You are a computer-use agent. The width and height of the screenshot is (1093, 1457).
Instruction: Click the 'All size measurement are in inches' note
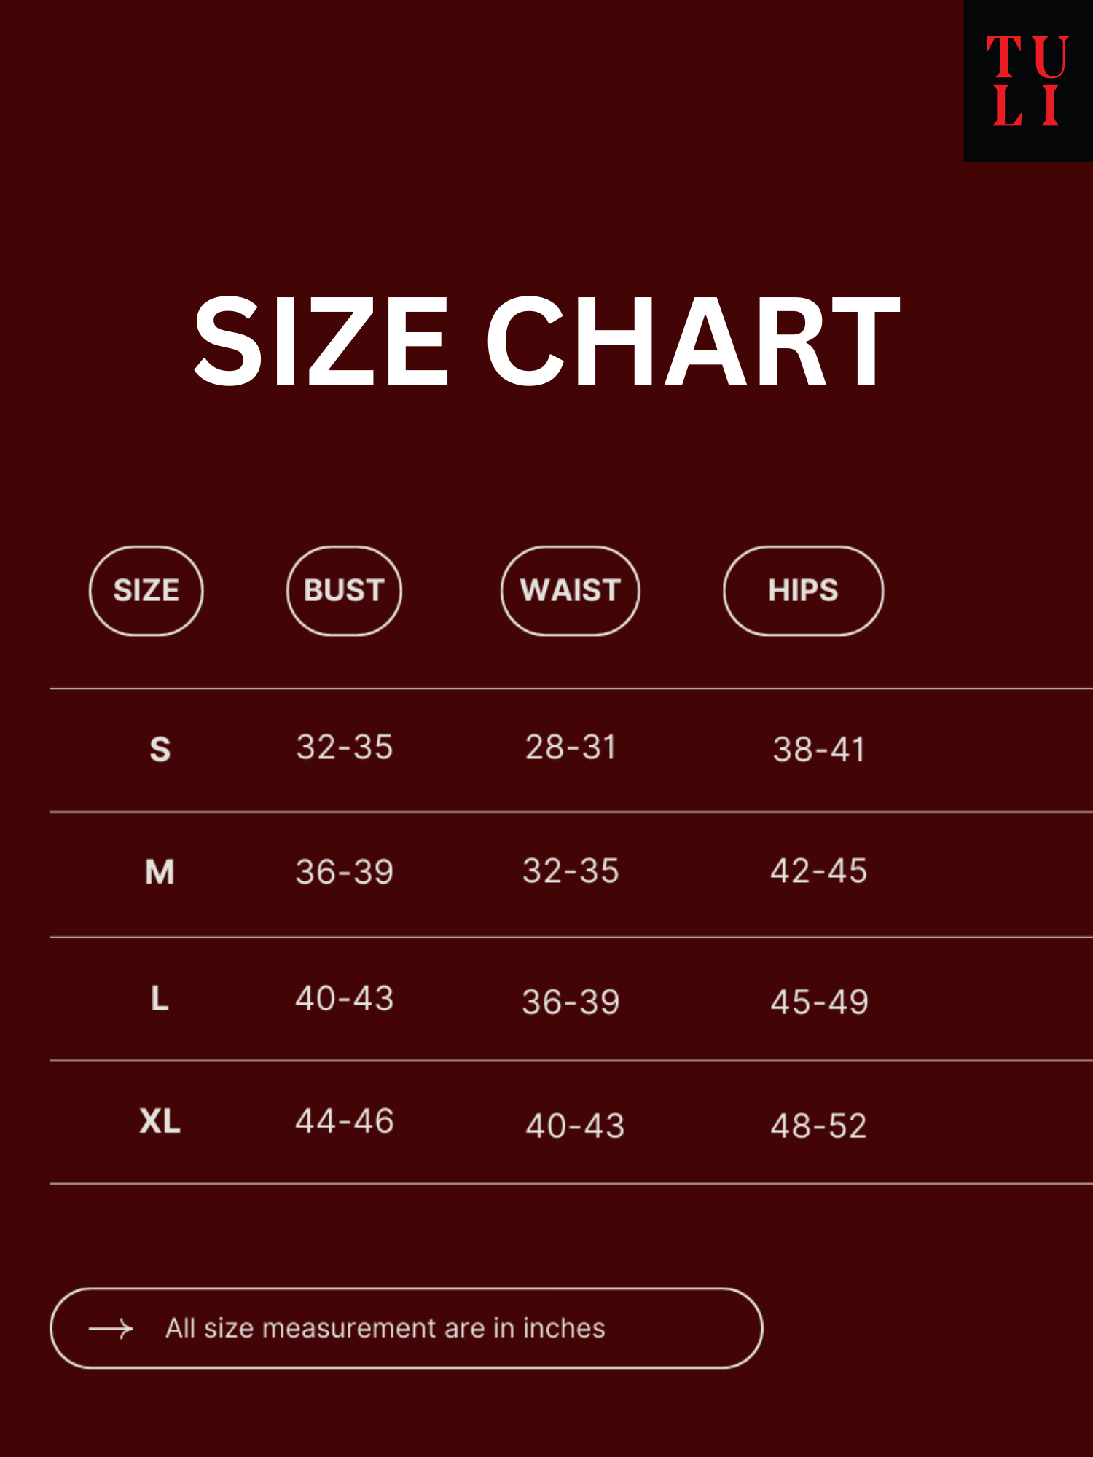tap(385, 1328)
